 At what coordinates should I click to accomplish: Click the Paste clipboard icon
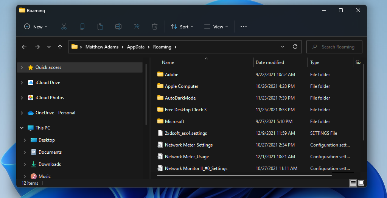click(x=100, y=27)
